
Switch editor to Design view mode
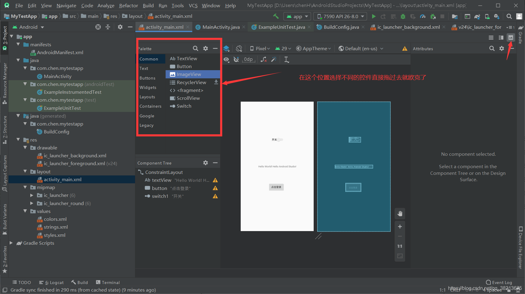point(511,38)
